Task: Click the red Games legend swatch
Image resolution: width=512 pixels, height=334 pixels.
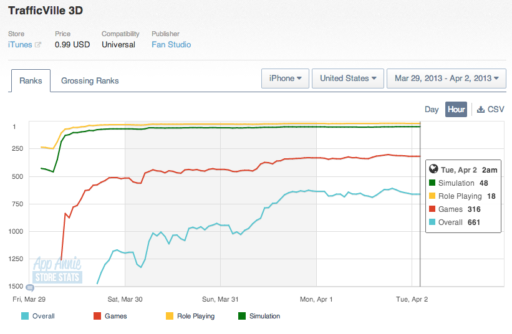Action: tap(97, 316)
